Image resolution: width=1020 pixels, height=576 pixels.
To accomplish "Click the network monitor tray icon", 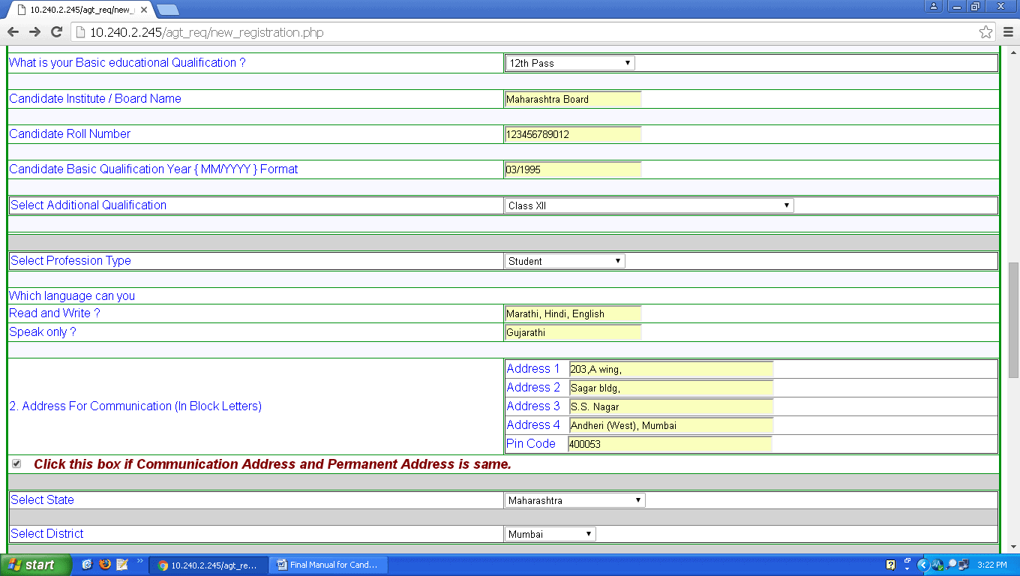I will 937,565.
